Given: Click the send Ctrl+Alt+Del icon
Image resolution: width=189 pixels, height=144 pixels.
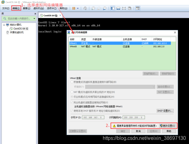Looking at the screenshot, I should tap(85, 8).
